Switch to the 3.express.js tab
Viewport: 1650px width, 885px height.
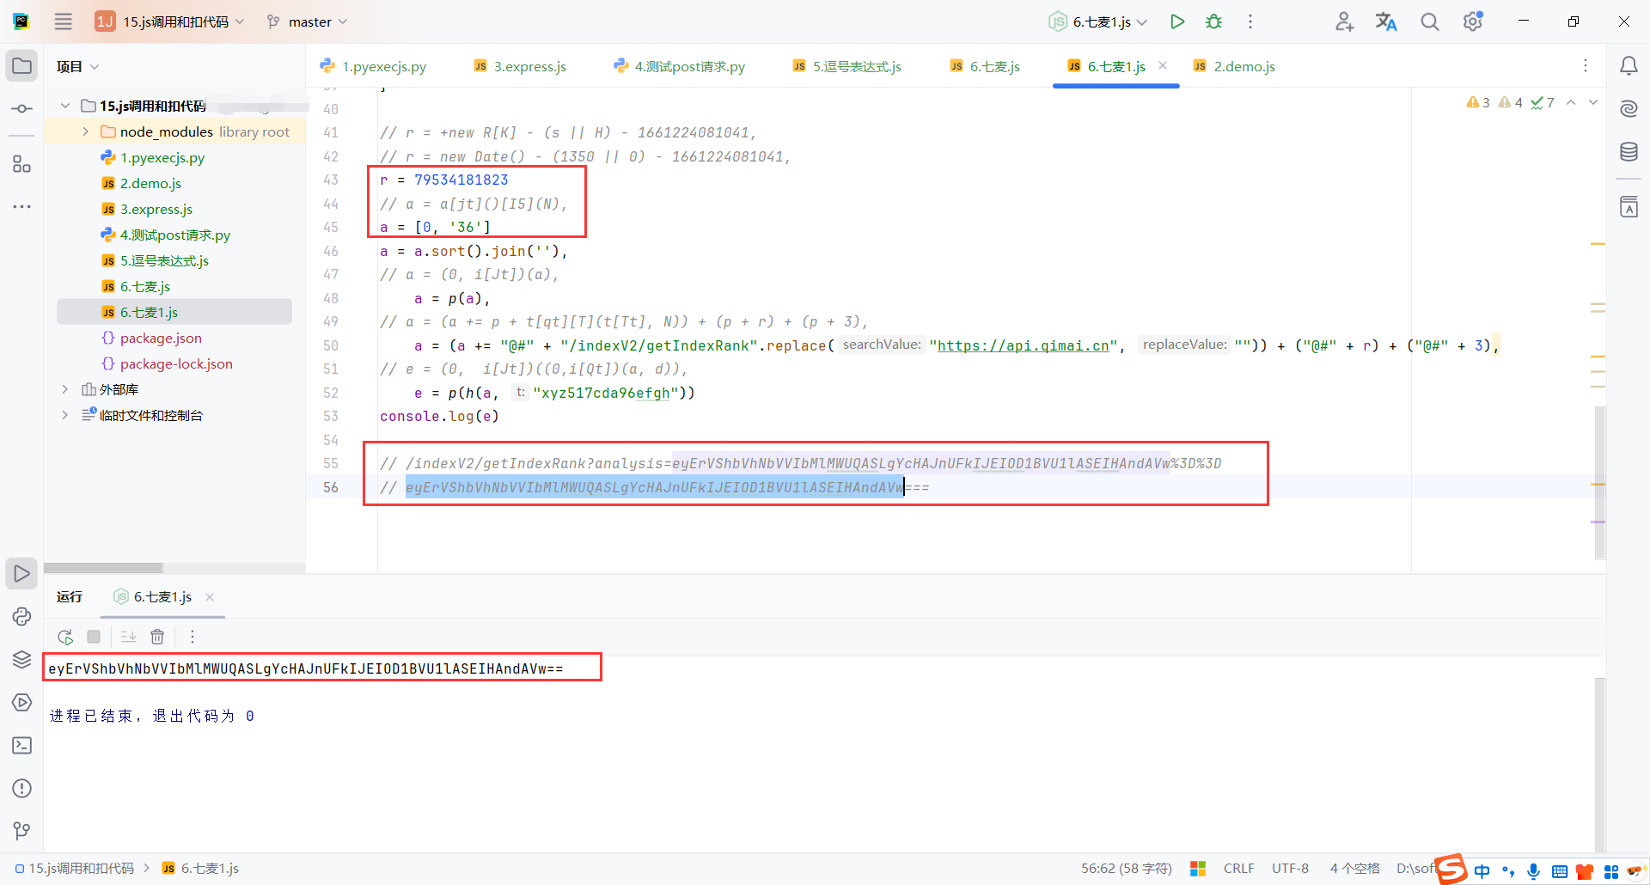tap(520, 66)
